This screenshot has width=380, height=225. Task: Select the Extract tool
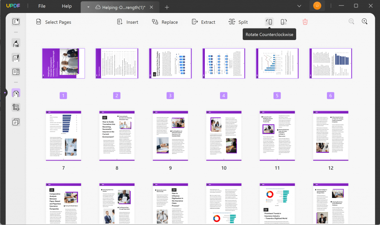[x=203, y=22]
